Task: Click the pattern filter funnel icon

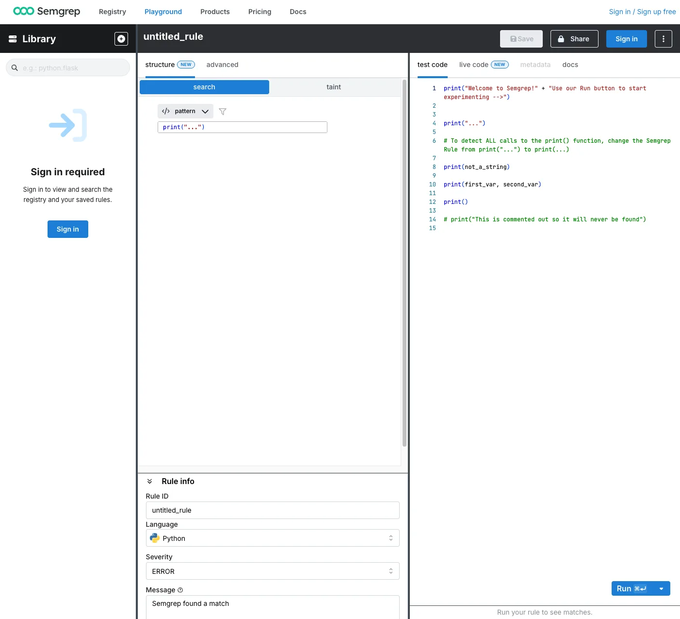Action: point(223,111)
